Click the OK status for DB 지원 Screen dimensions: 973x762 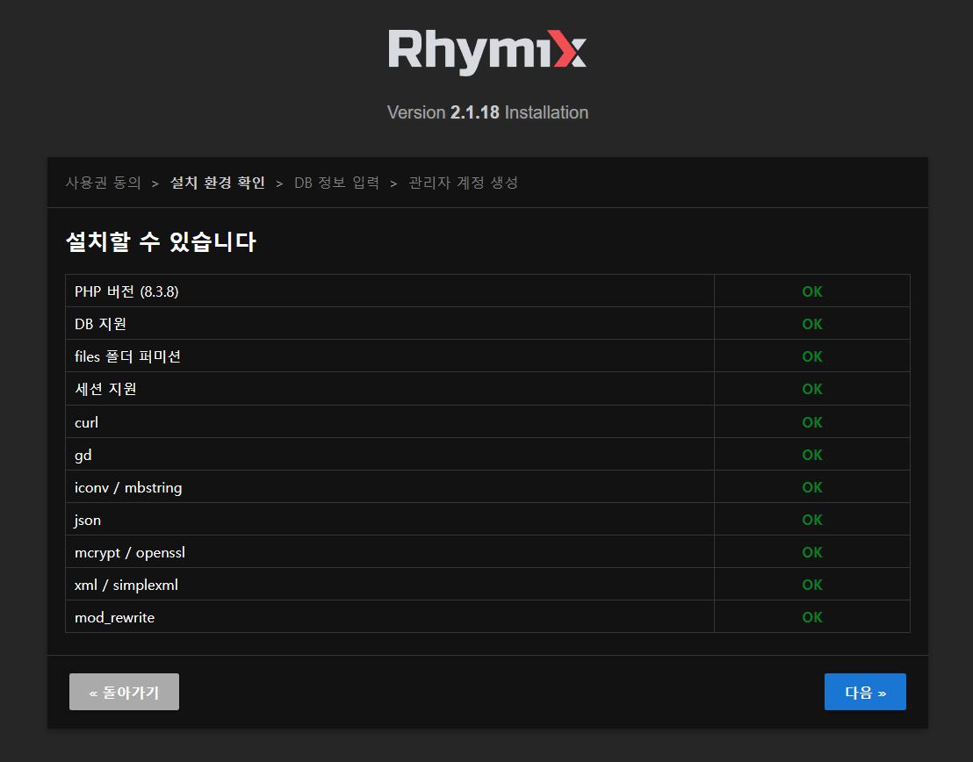(811, 324)
